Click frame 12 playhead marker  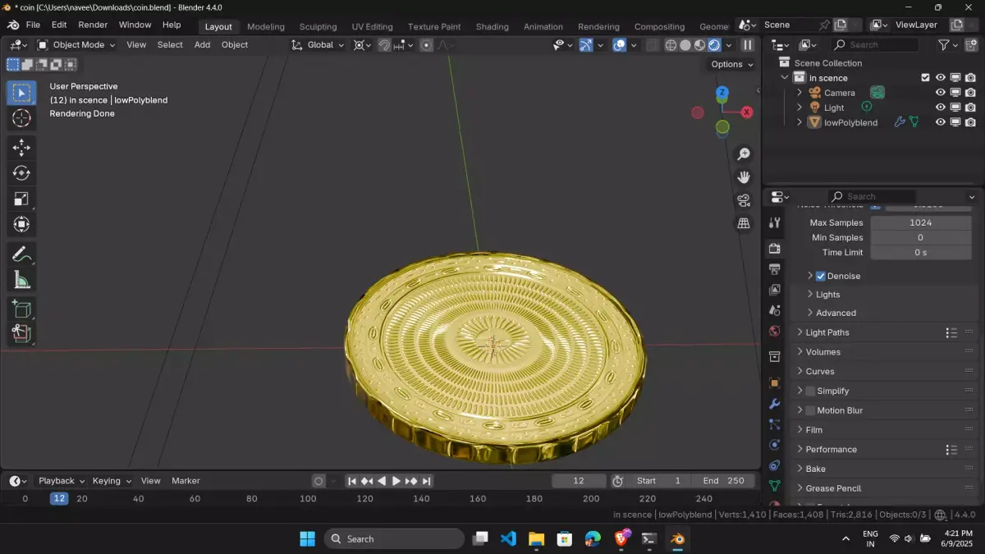click(59, 498)
